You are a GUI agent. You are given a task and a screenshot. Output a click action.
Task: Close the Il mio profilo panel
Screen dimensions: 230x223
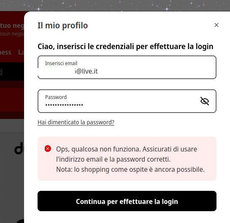click(216, 25)
